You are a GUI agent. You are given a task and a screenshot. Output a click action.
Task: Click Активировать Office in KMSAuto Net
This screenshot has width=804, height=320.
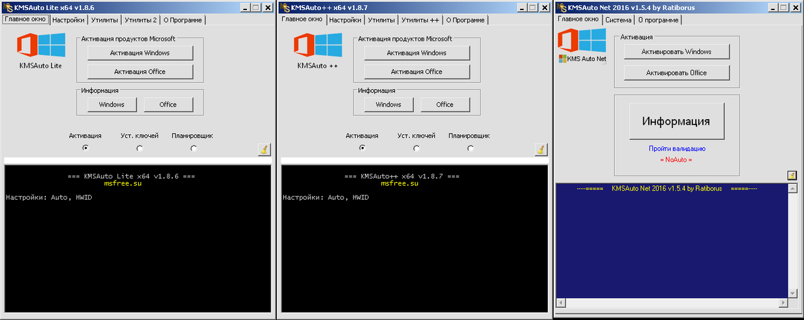tap(676, 73)
